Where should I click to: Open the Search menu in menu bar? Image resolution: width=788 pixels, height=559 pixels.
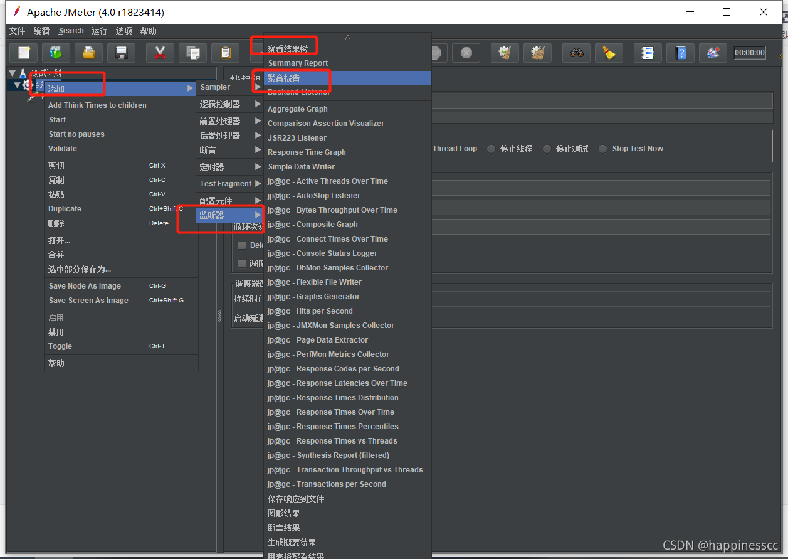[71, 31]
